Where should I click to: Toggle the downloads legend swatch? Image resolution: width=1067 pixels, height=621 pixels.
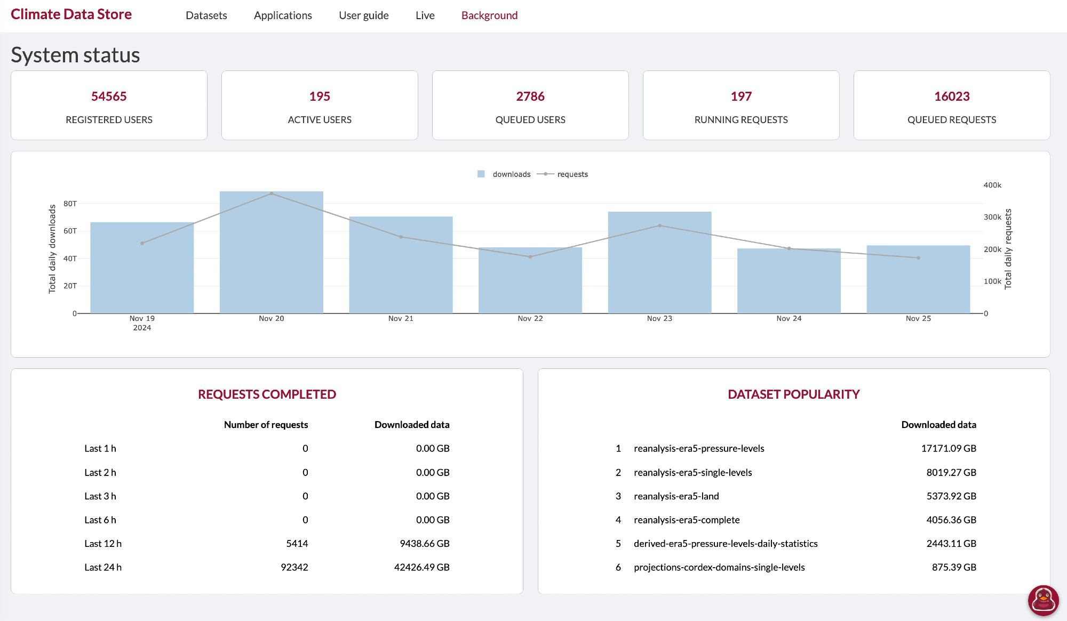tap(481, 174)
